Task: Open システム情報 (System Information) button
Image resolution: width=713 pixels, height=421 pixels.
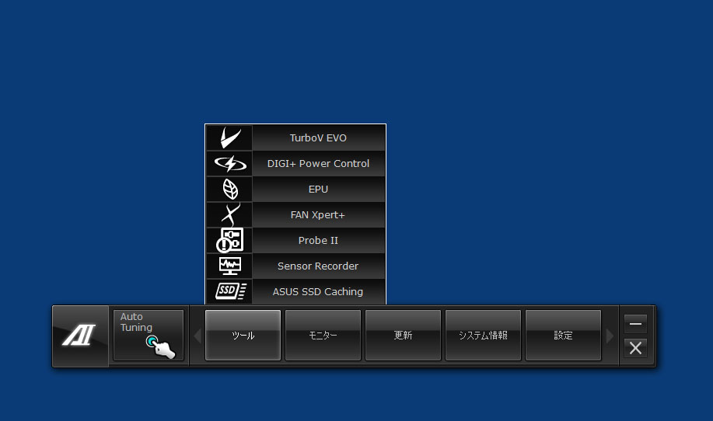Action: [x=483, y=335]
